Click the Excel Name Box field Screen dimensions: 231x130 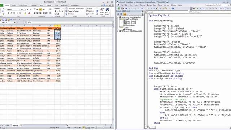tap(8, 22)
